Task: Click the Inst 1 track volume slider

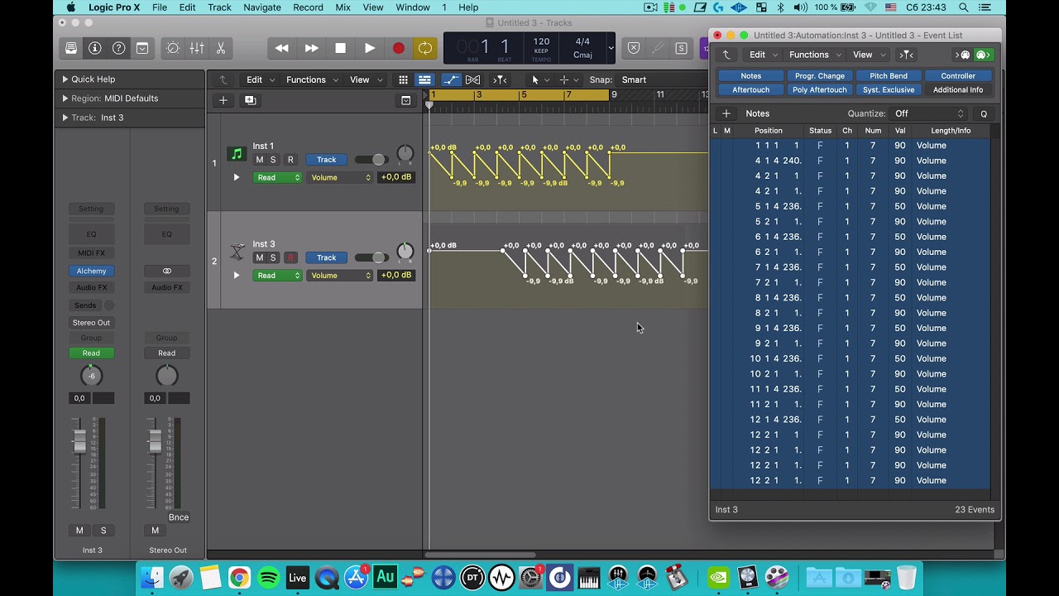Action: (371, 160)
